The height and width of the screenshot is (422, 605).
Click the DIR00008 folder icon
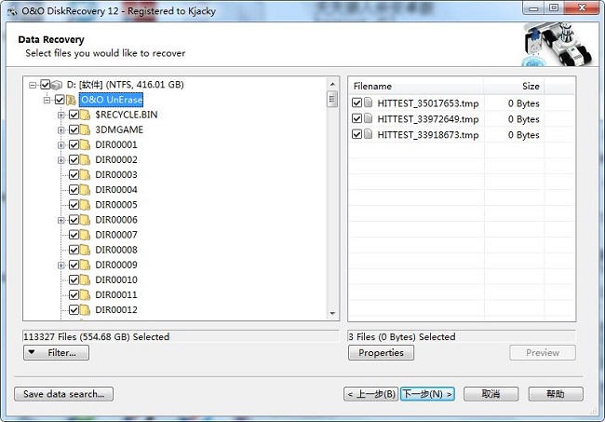[x=85, y=251]
